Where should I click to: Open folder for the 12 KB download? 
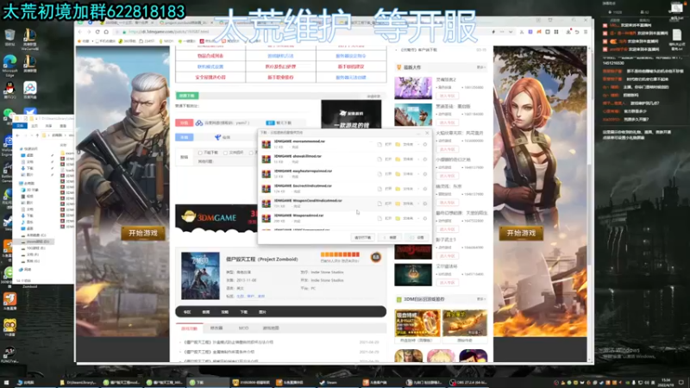[x=405, y=144]
